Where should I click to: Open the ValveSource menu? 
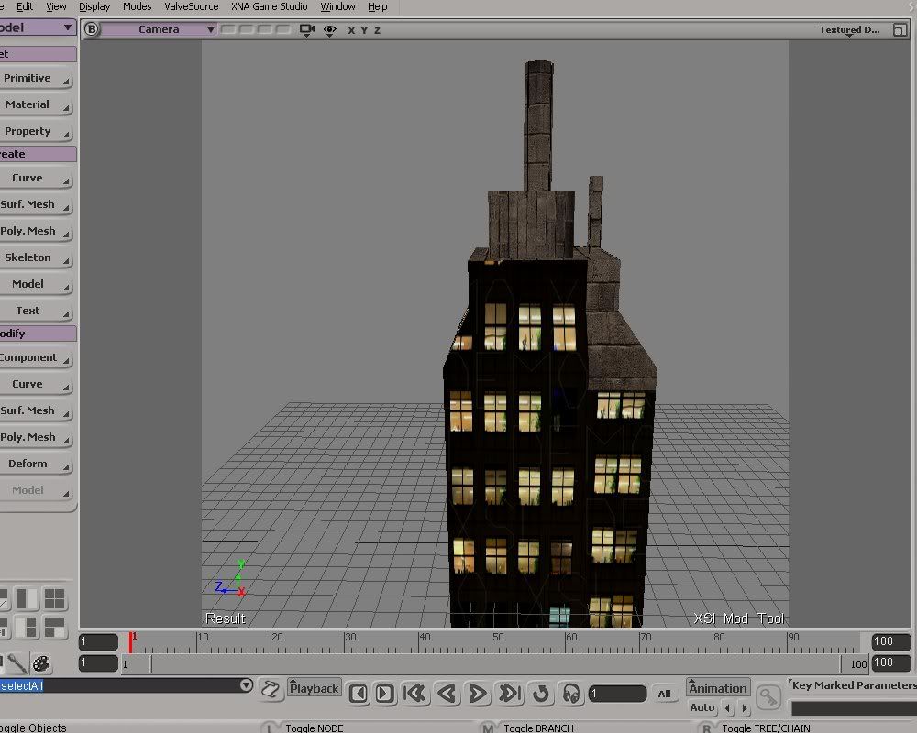[x=192, y=6]
